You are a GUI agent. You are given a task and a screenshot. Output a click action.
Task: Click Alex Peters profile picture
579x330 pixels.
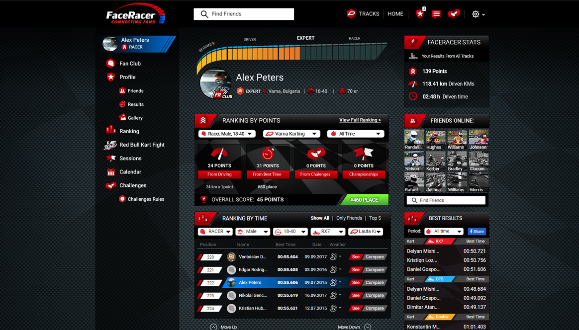pos(215,83)
